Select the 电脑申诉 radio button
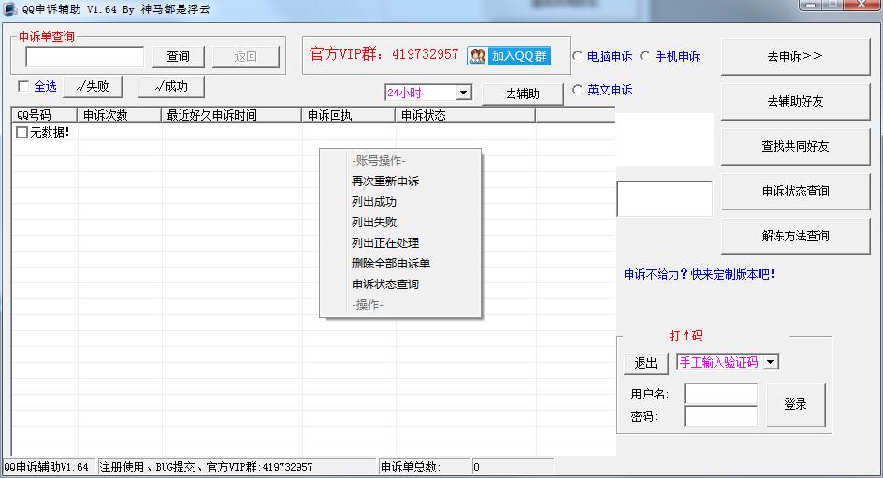The height and width of the screenshot is (478, 883). pyautogui.click(x=578, y=56)
